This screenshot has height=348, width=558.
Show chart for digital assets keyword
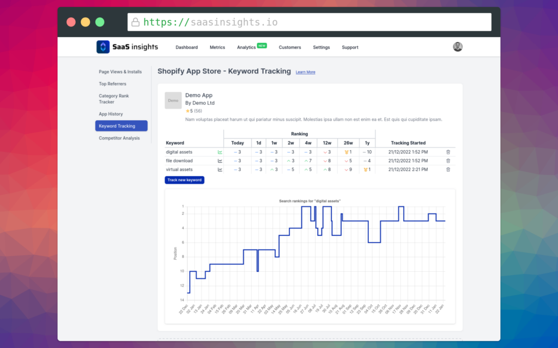click(220, 152)
